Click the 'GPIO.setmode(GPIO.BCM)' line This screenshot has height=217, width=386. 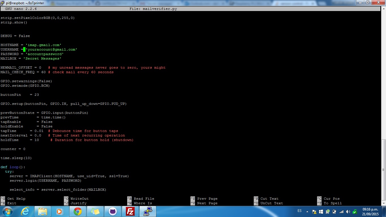coord(25,86)
